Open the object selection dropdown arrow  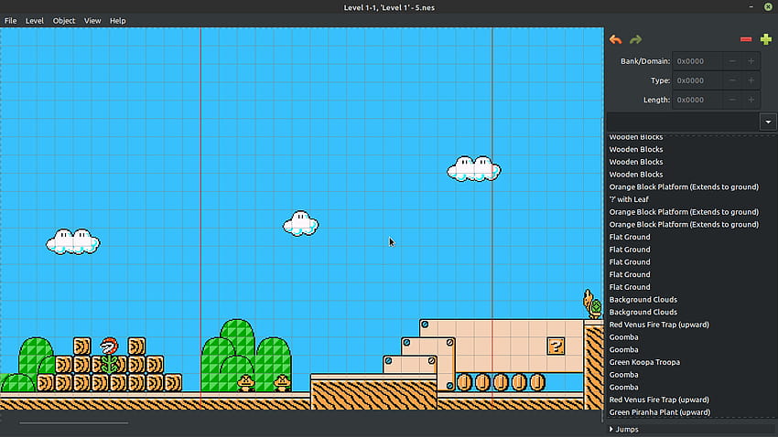(768, 122)
